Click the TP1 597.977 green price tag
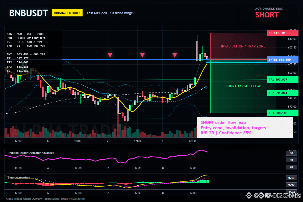 (x=282, y=80)
